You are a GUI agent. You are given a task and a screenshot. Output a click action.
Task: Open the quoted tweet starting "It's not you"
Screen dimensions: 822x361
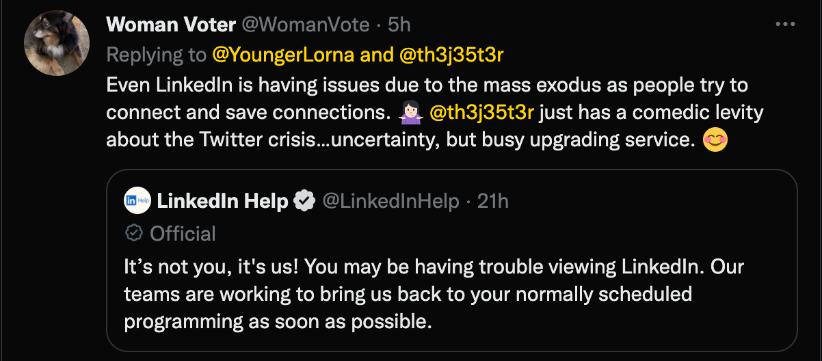pos(434,294)
